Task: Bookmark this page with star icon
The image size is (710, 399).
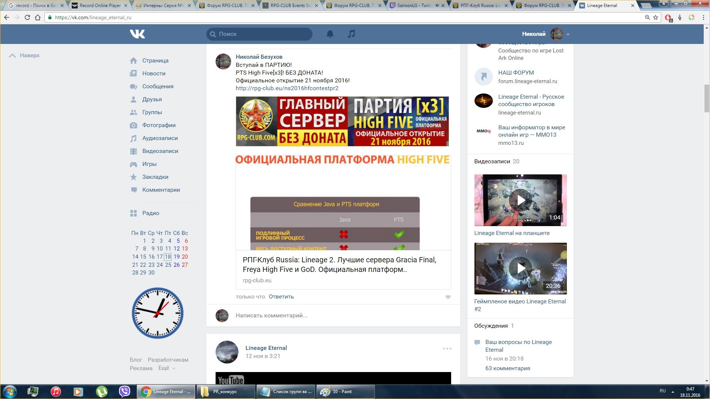Action: tap(656, 17)
